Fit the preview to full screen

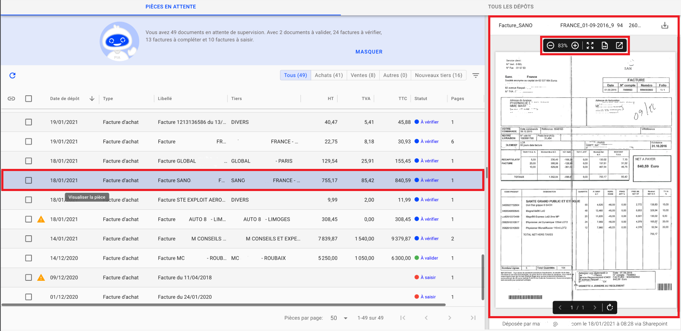(590, 45)
